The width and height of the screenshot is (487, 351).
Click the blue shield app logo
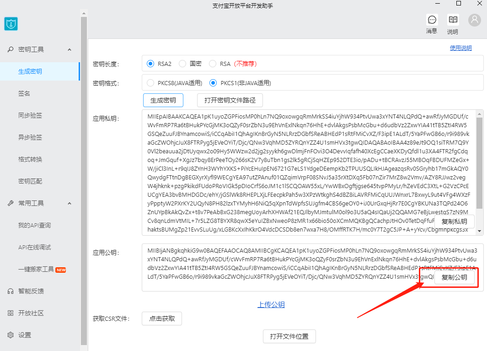[x=11, y=24]
